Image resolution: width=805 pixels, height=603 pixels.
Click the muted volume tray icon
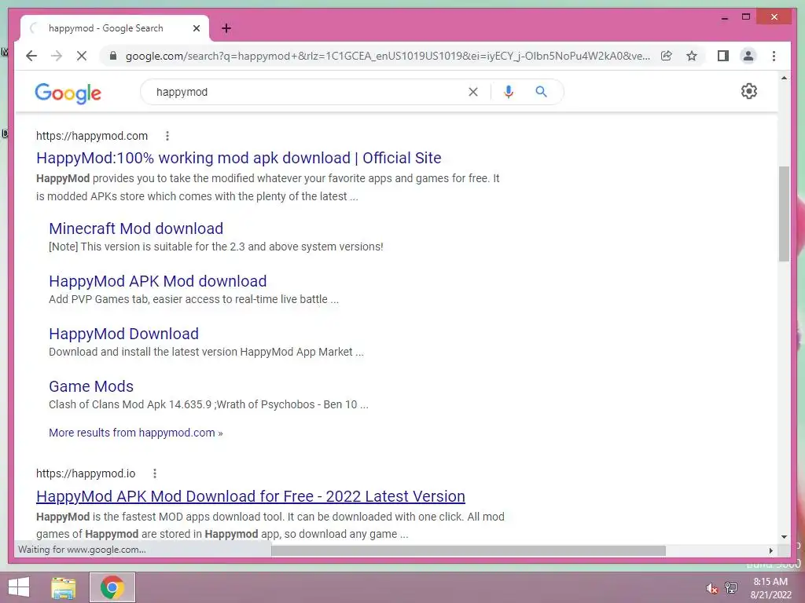pyautogui.click(x=711, y=588)
